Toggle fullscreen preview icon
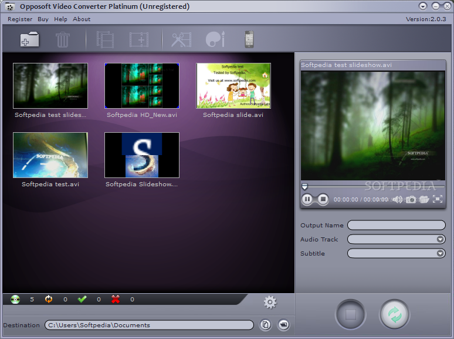Image resolution: width=454 pixels, height=339 pixels. tap(438, 199)
